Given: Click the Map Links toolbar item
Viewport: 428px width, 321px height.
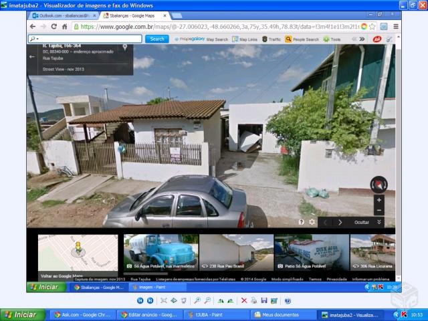Looking at the screenshot, I should [245, 39].
